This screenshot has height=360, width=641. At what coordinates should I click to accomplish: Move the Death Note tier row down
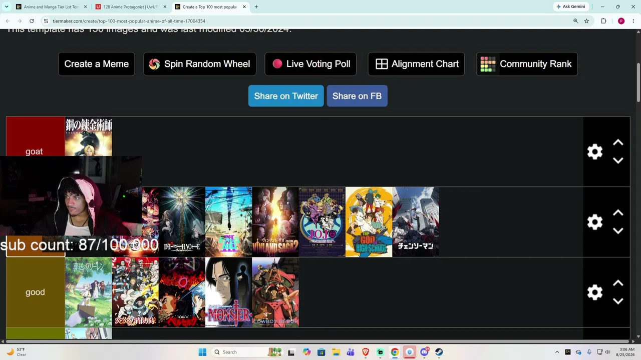(618, 230)
